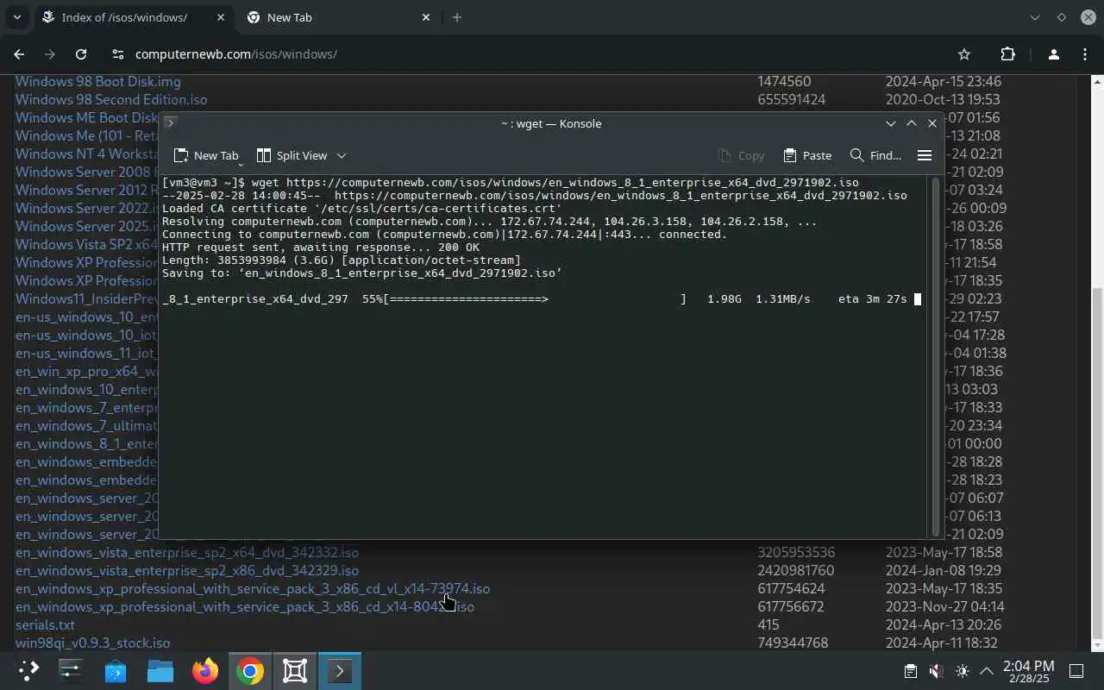Screen dimensions: 1104x690
Task: Go forward in Chrome
Action: pyautogui.click(x=50, y=54)
